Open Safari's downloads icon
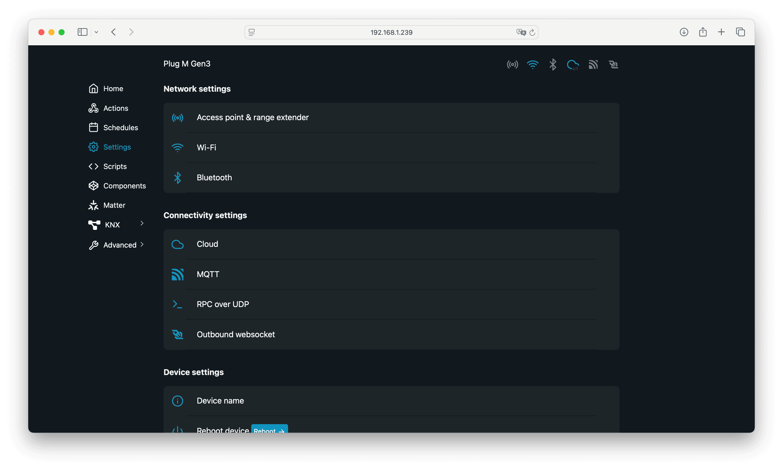Viewport: 783px width, 470px height. (x=684, y=32)
